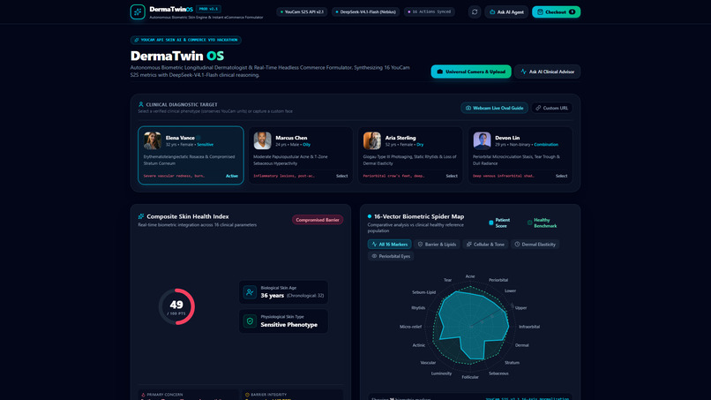Click the Vascular axis label
The height and width of the screenshot is (400, 711).
pos(428,363)
